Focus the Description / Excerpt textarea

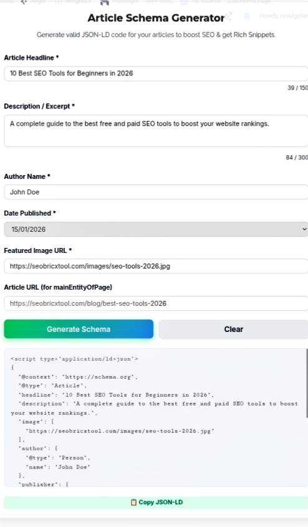156,131
